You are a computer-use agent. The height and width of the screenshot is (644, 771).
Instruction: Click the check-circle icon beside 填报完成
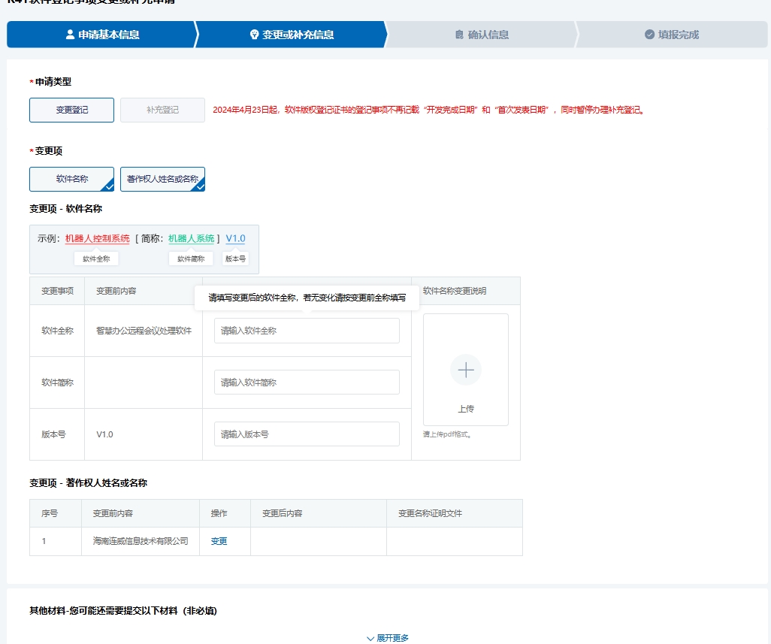[x=649, y=35]
